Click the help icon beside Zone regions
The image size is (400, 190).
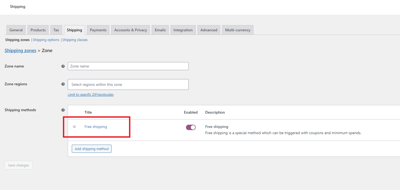click(63, 84)
